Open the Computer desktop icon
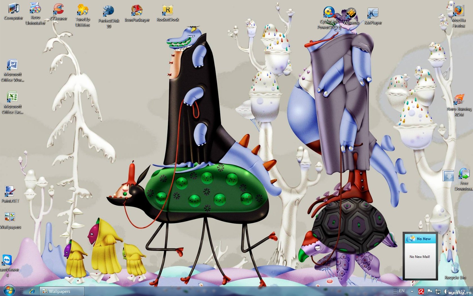This screenshot has width=473, height=296. [14, 11]
